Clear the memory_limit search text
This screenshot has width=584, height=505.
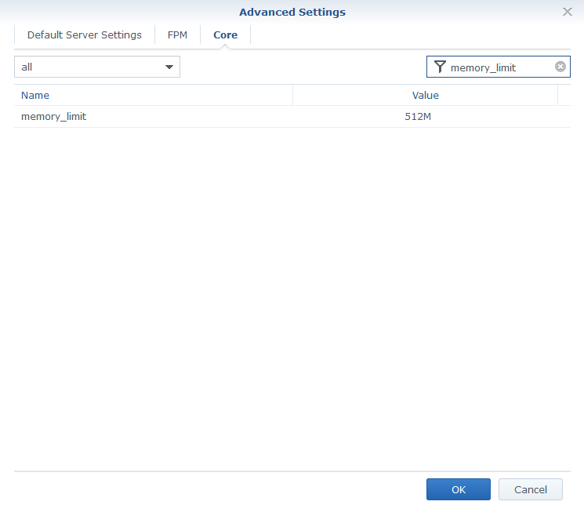pos(560,67)
